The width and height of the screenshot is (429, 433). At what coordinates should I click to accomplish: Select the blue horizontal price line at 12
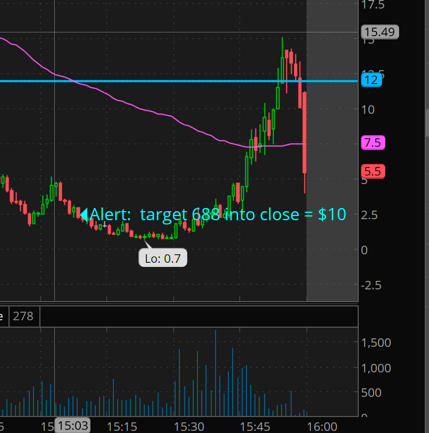tap(179, 81)
